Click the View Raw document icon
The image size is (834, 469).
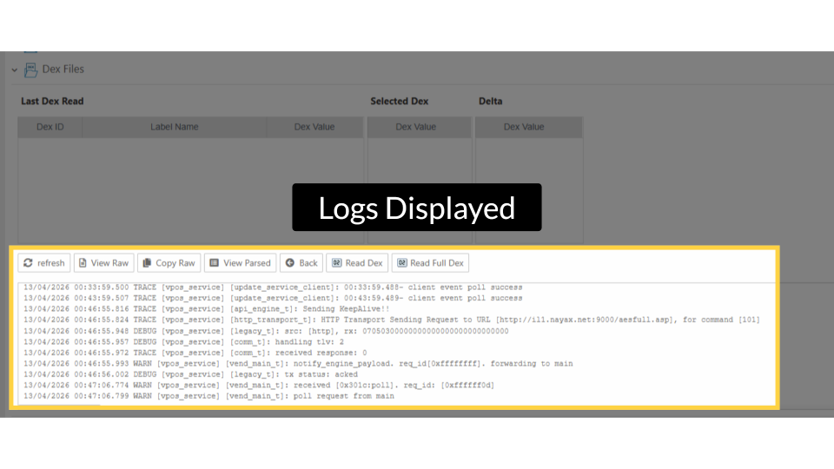(83, 263)
